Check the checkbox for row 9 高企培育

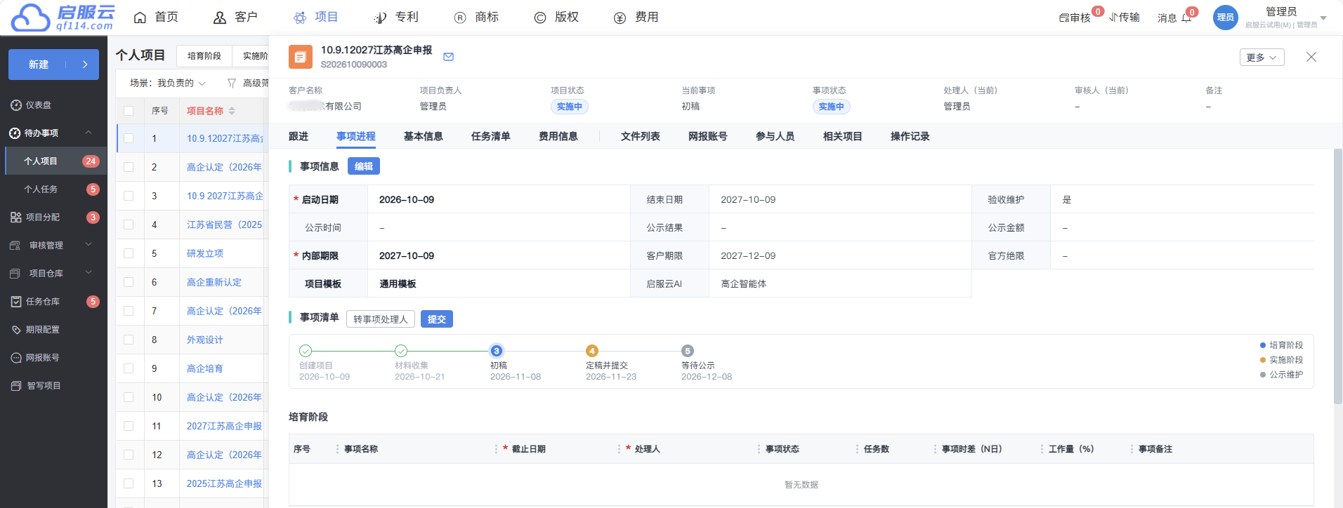129,368
